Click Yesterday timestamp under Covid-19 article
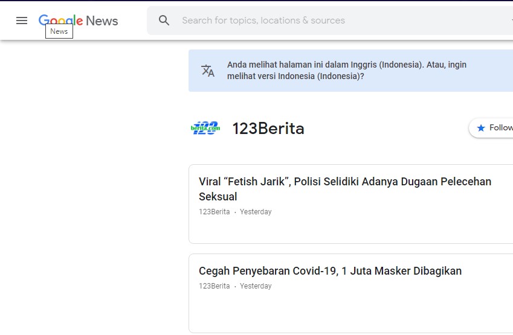This screenshot has width=513, height=335. pyautogui.click(x=256, y=286)
